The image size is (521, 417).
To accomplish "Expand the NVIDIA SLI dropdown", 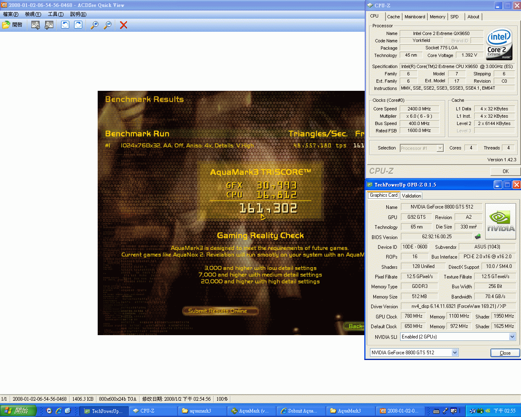I will tap(512, 337).
